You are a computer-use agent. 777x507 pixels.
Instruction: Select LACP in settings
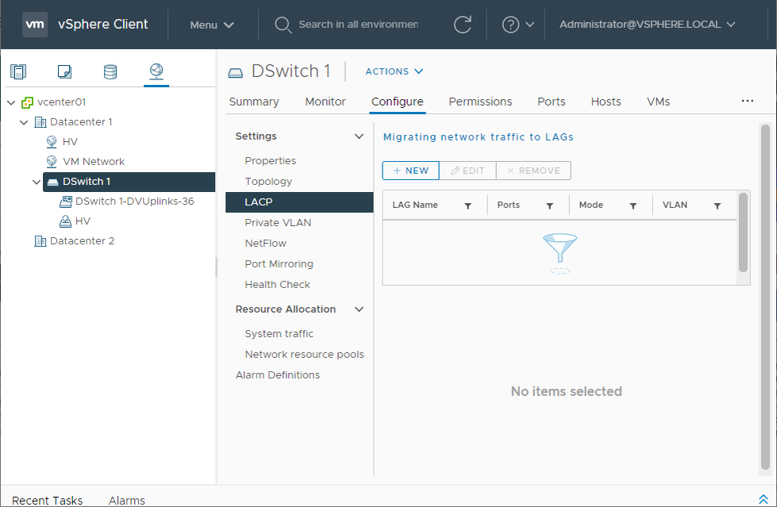[x=299, y=202]
